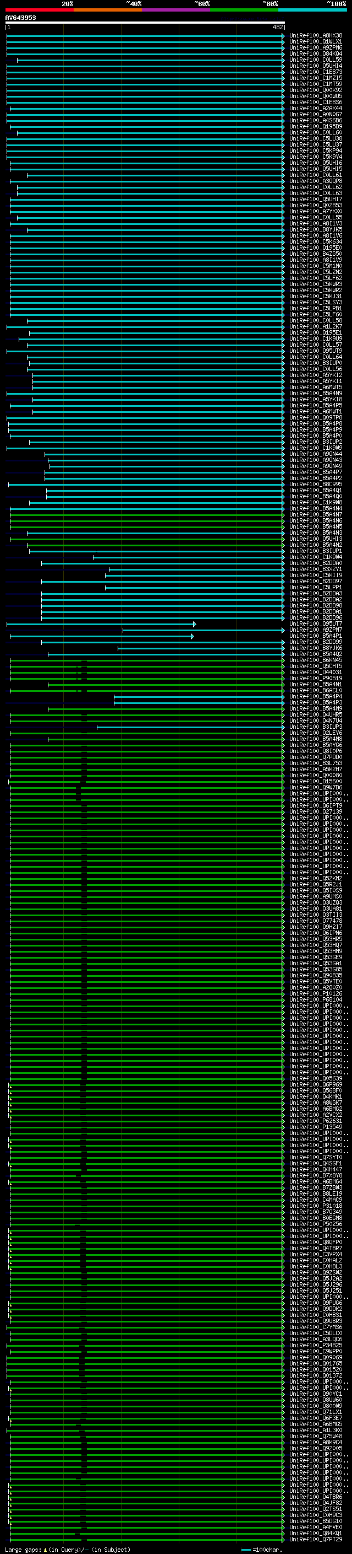
Task: Select hit label UniRef100_O77478
Action: (x=316, y=921)
